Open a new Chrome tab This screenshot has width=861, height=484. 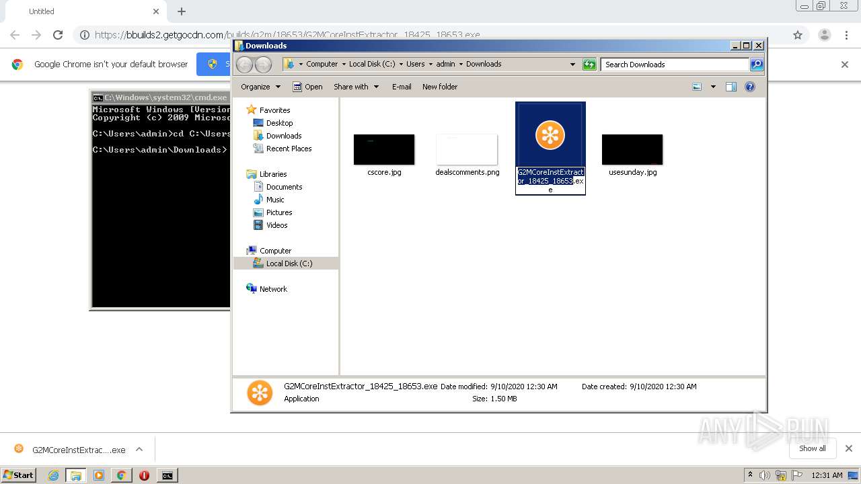click(182, 11)
